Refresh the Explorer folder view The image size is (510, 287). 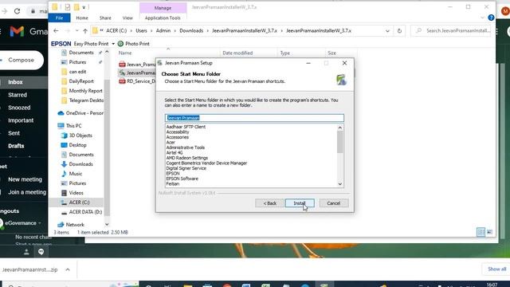pyautogui.click(x=399, y=31)
